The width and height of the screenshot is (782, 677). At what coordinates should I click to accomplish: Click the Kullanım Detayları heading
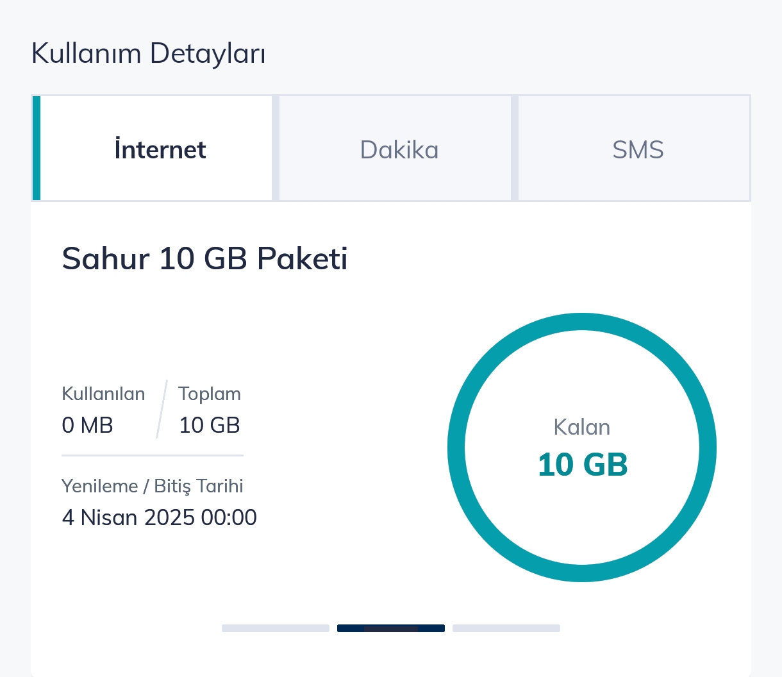148,53
